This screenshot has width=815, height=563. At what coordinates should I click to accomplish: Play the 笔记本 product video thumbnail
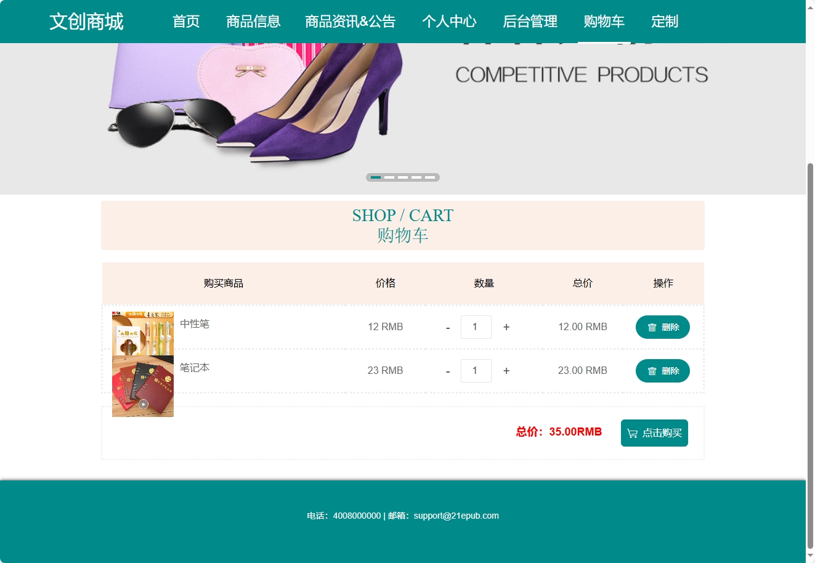[142, 404]
